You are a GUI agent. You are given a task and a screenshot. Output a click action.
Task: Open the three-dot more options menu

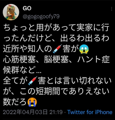pos(112,9)
